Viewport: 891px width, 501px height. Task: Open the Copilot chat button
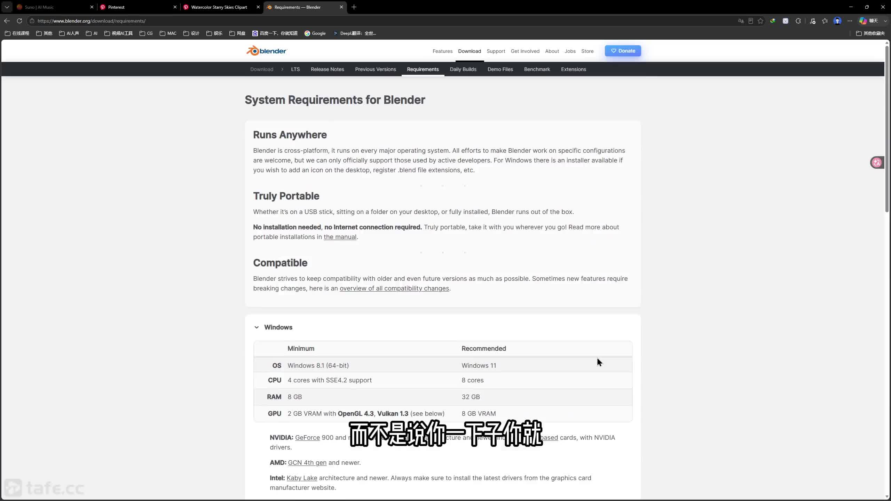coord(869,21)
